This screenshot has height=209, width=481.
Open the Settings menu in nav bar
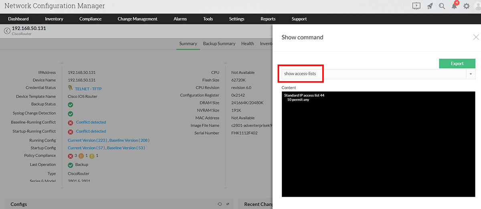click(x=237, y=19)
